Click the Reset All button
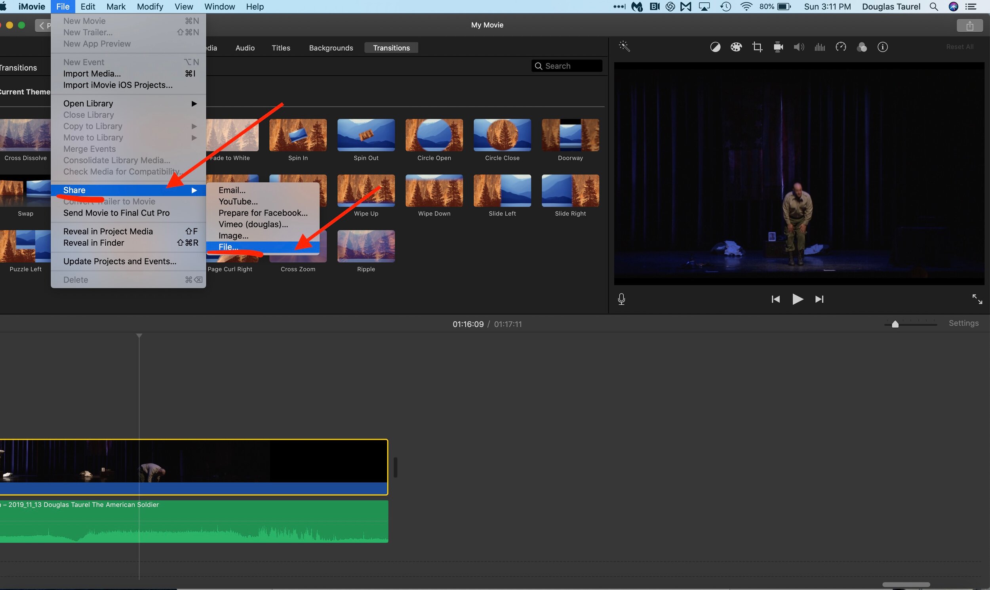This screenshot has width=990, height=590. point(960,47)
